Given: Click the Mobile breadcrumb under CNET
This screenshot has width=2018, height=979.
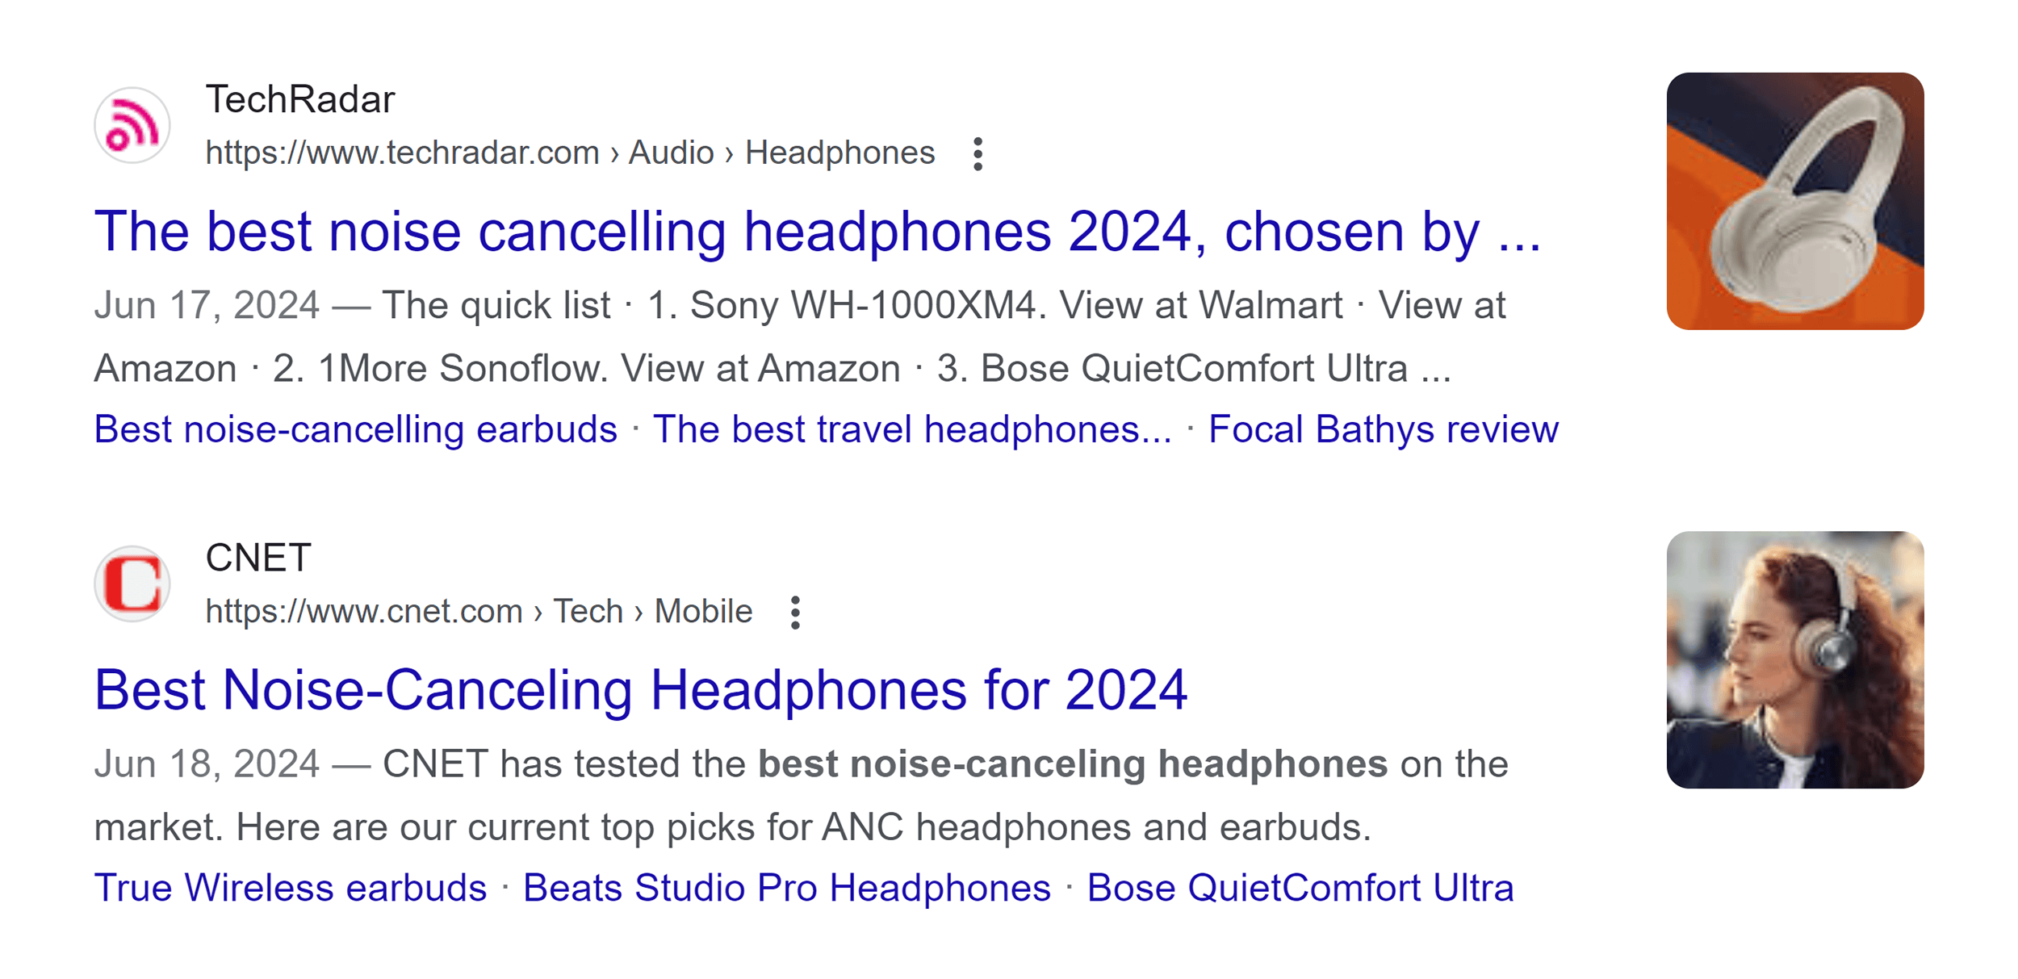Looking at the screenshot, I should [x=701, y=611].
